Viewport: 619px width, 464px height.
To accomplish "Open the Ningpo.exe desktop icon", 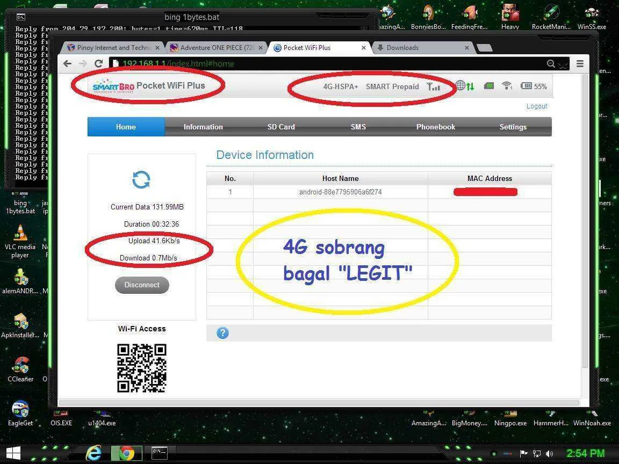I will point(510,419).
